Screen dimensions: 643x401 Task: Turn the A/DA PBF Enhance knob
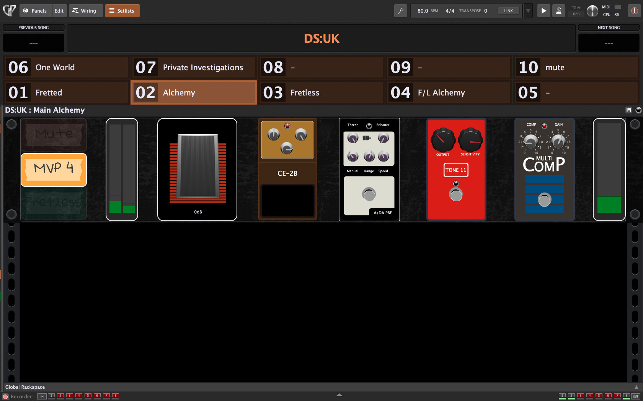[x=383, y=138]
